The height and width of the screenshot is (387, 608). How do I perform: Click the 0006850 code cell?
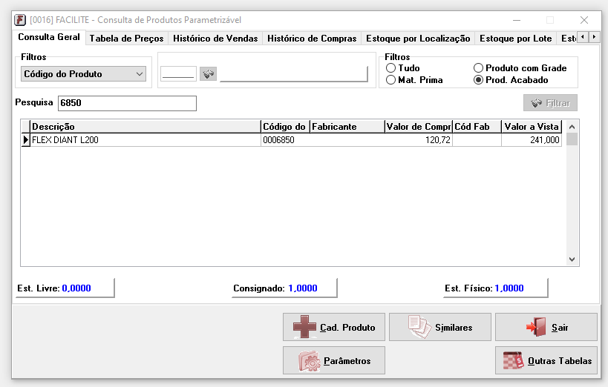click(285, 140)
